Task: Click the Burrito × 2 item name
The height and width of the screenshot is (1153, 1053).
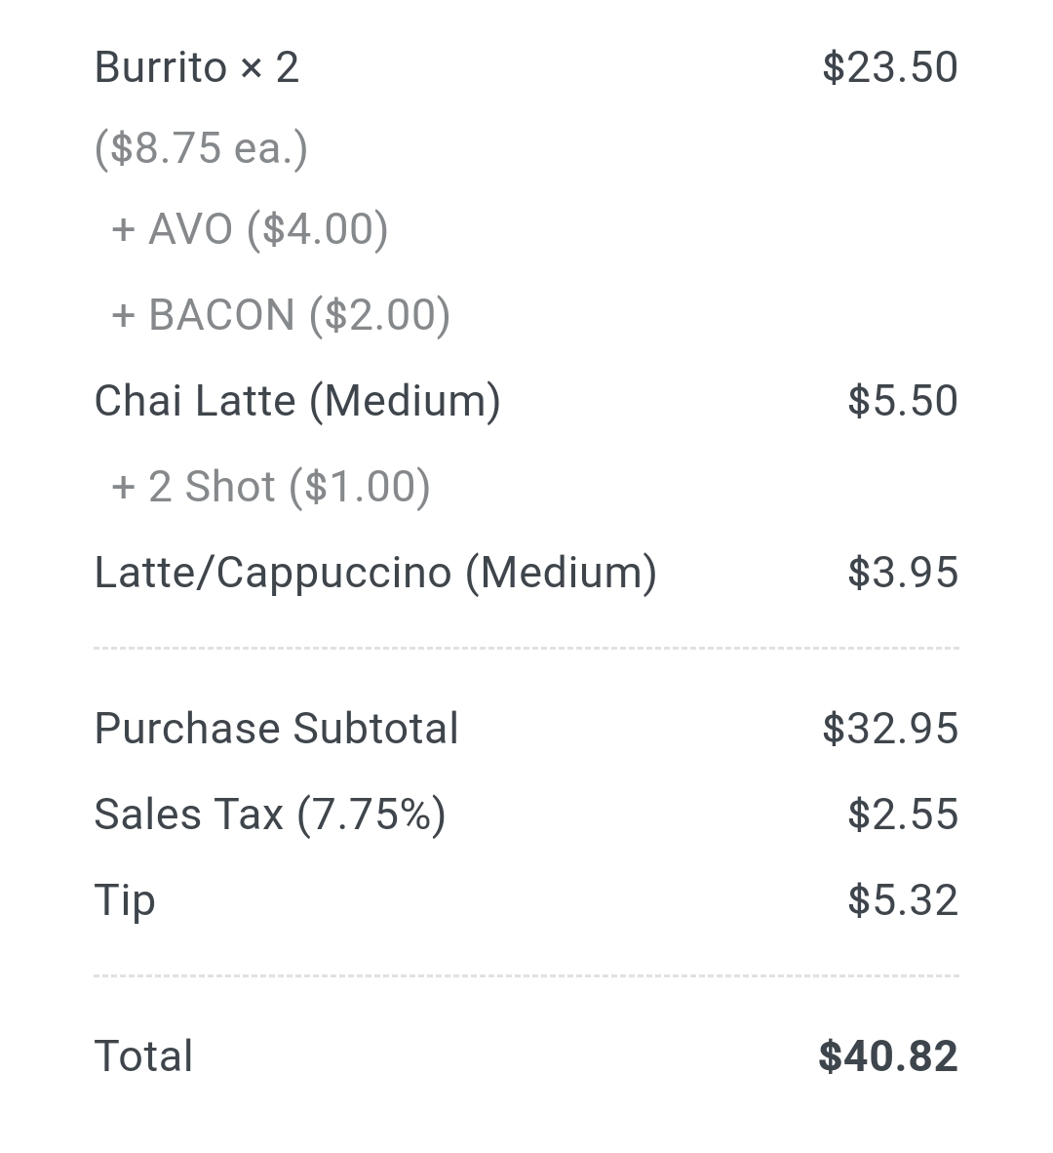Action: (196, 68)
